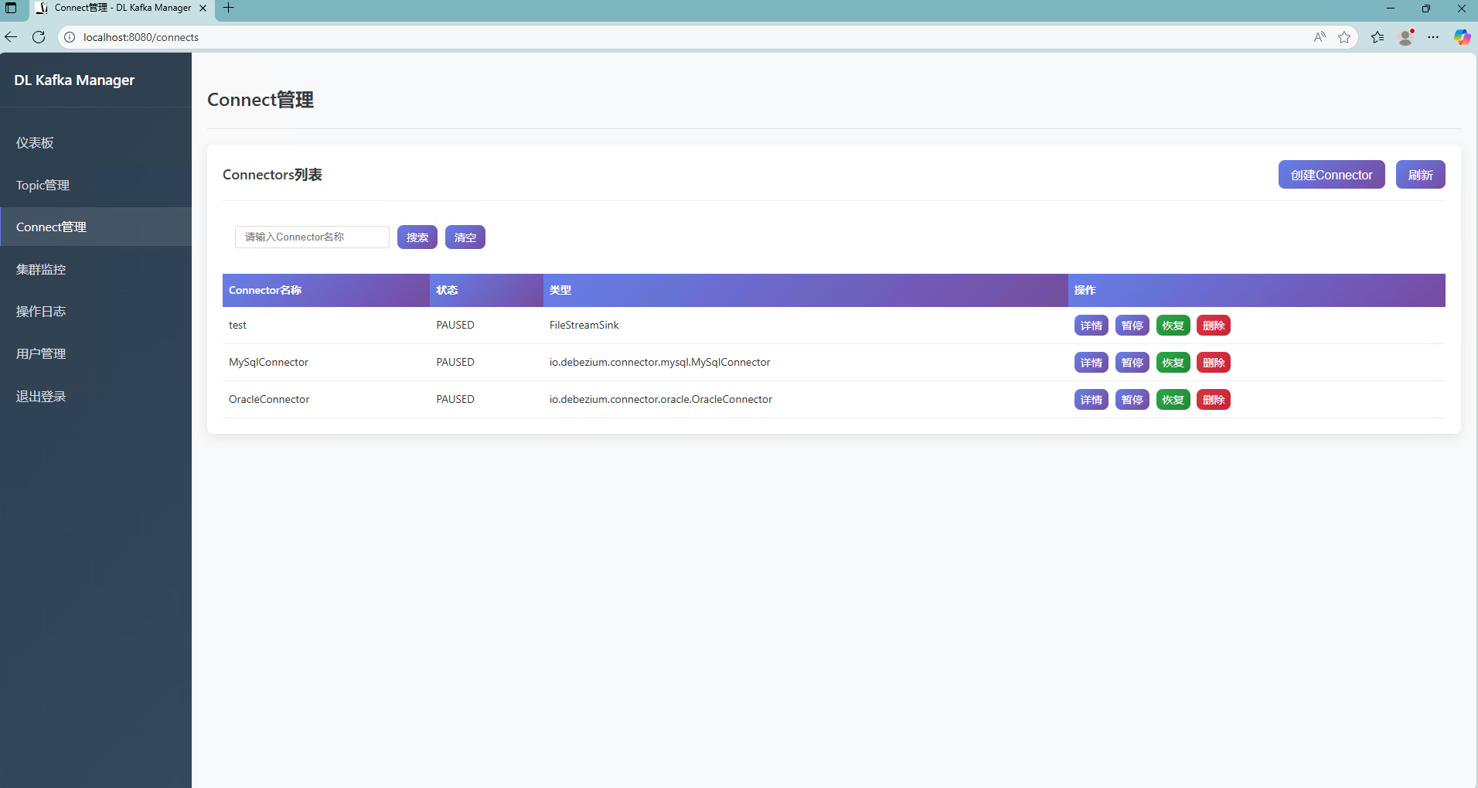Open Read aloud icon in address bar
The image size is (1478, 788).
pos(1320,37)
